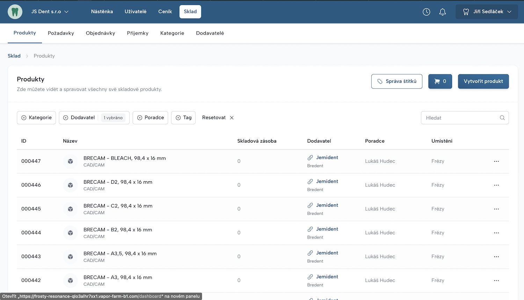Click the product cube icon for 000442
524x300 pixels.
tap(70, 280)
